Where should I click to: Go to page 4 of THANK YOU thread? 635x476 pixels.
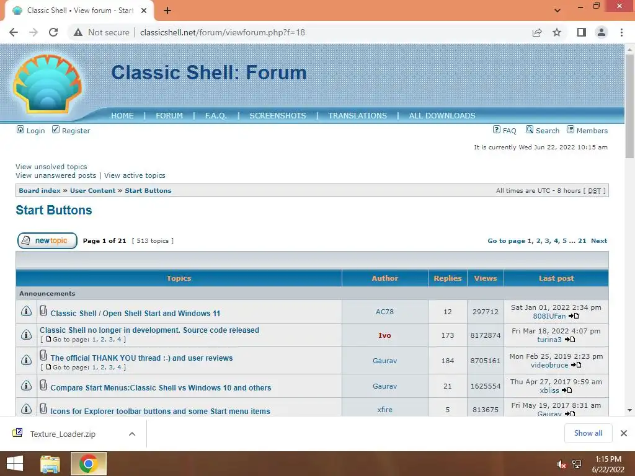coord(119,368)
